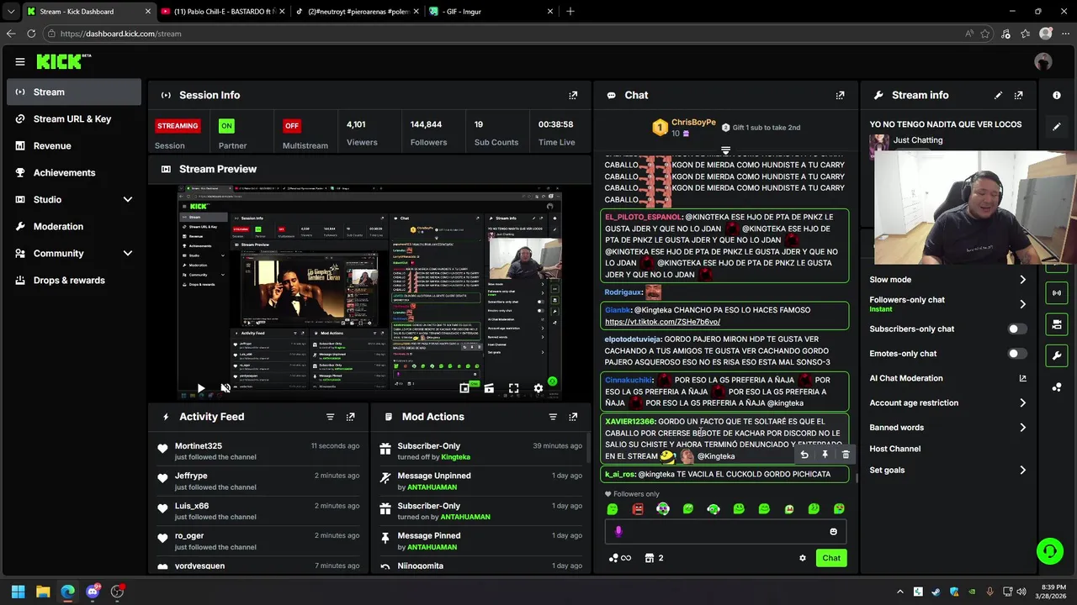Screen dimensions: 1077x605
Task: Open wrench tool on right rail
Action: pos(1057,355)
